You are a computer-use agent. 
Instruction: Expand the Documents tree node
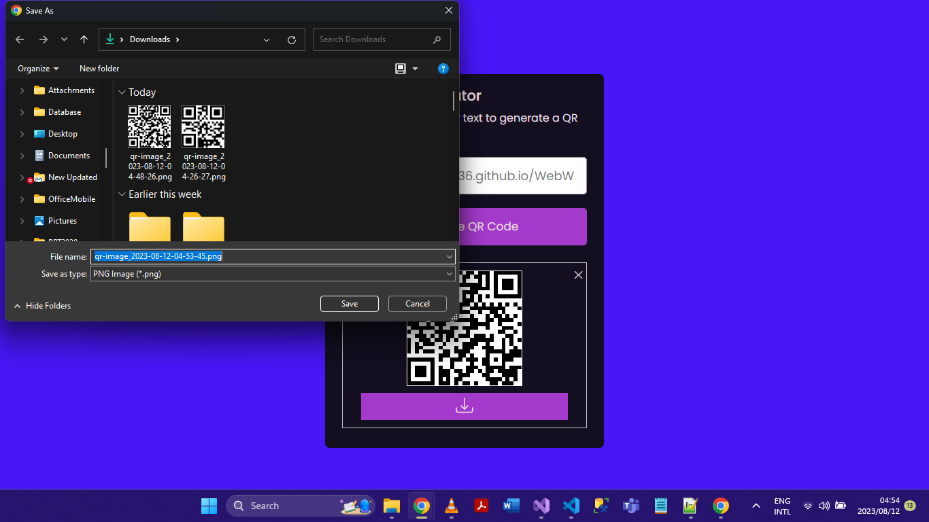[x=22, y=156]
